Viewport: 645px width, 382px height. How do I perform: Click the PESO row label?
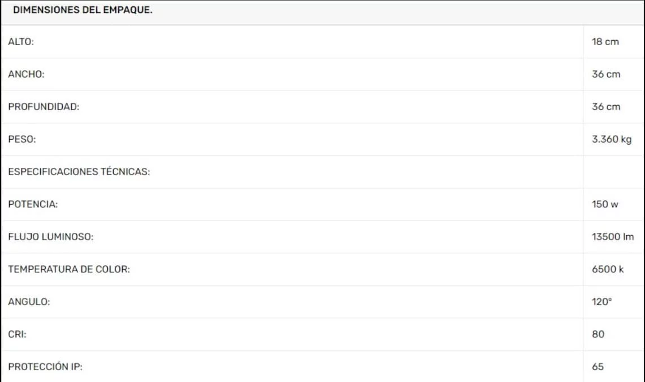pyautogui.click(x=22, y=139)
